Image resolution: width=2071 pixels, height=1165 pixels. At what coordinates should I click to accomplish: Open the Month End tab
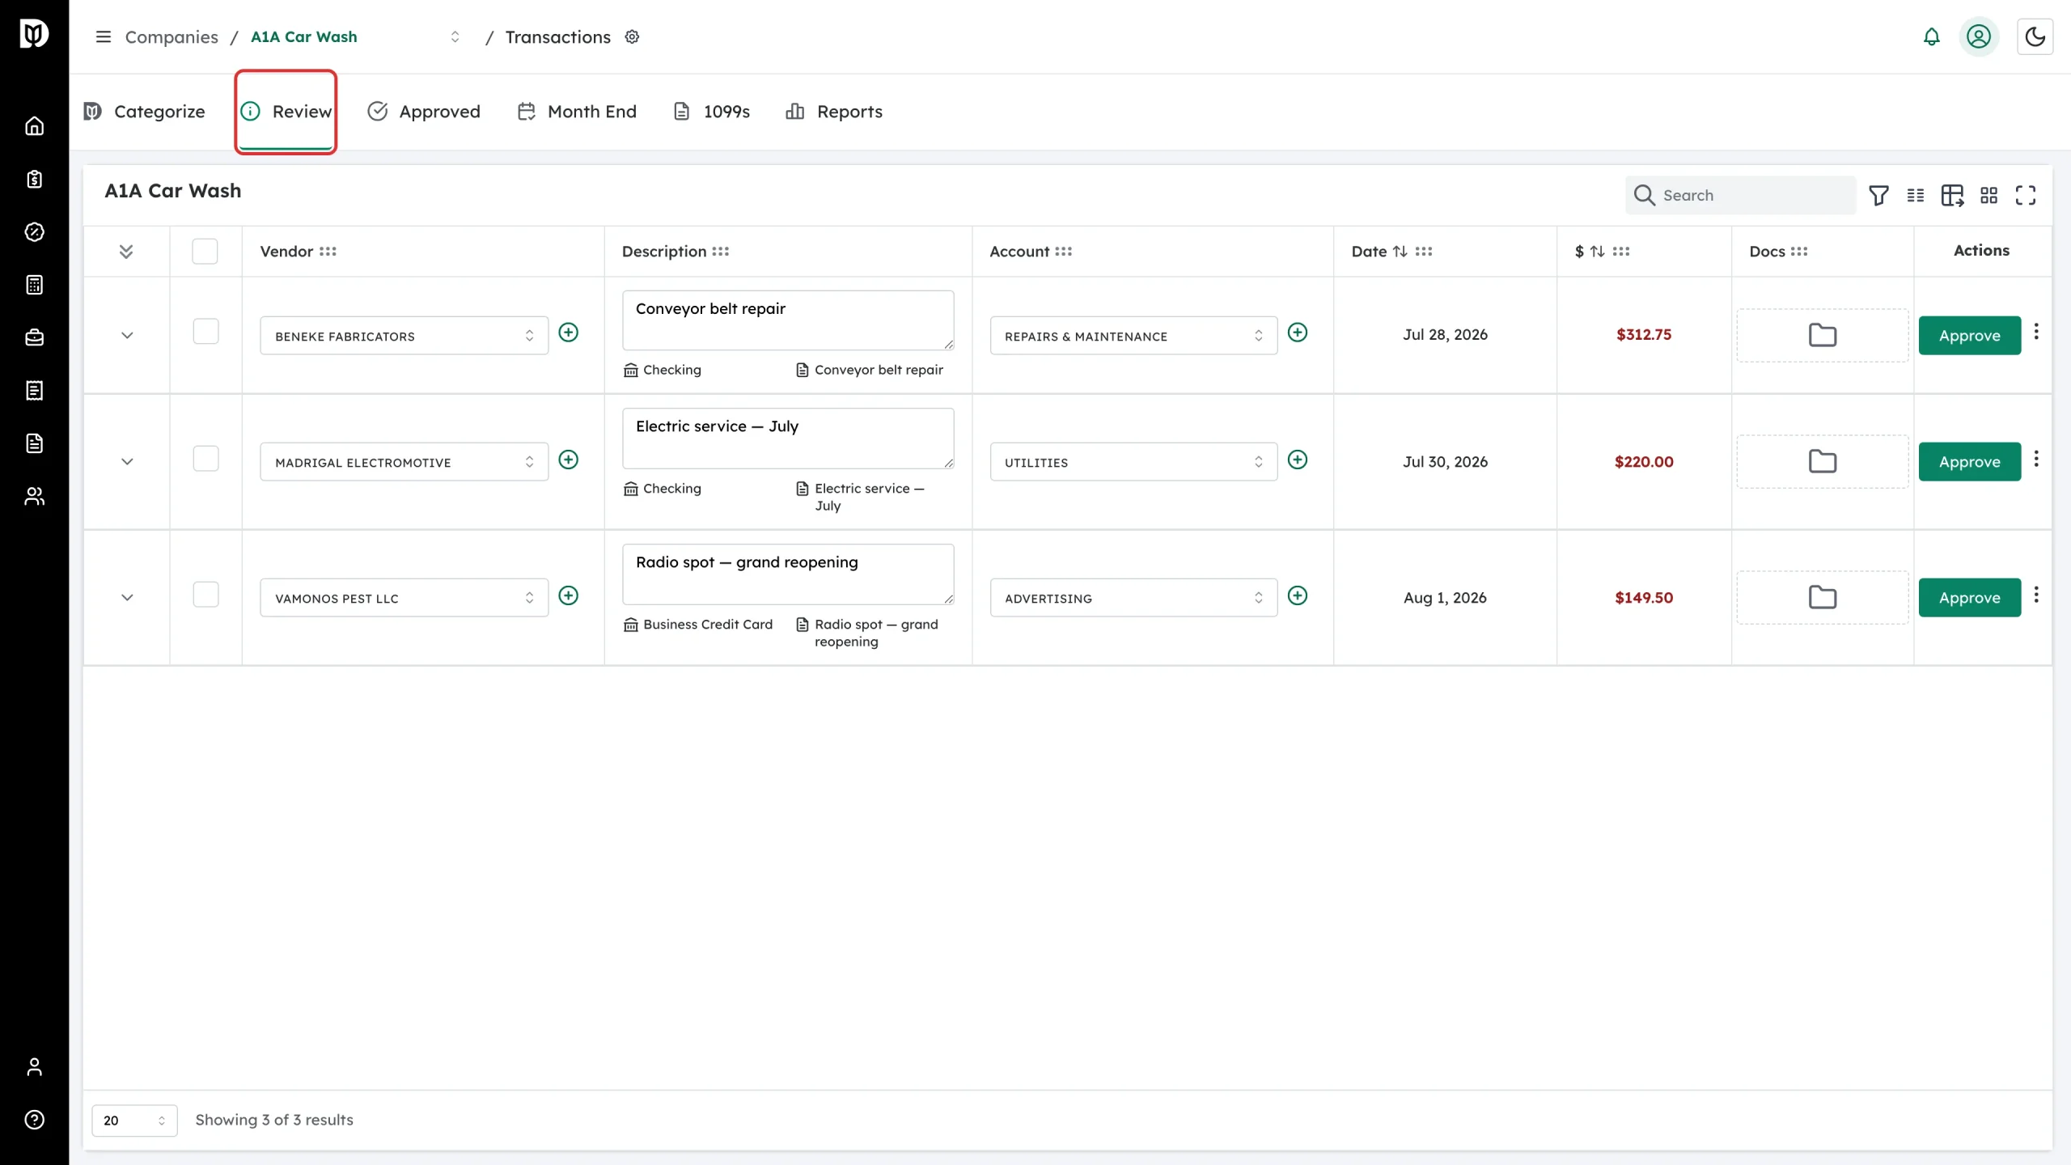[x=577, y=112]
